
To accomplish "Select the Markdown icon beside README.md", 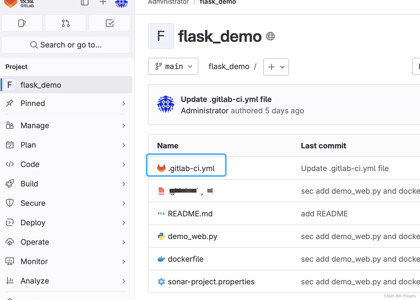I will click(161, 214).
